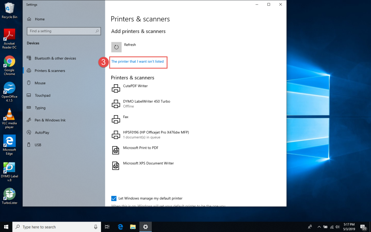Open Pen & Windows Ink settings
The height and width of the screenshot is (232, 371).
(x=50, y=120)
